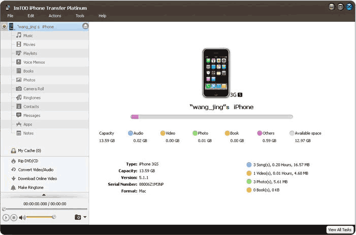Minimize the window from the title bar

332,7
